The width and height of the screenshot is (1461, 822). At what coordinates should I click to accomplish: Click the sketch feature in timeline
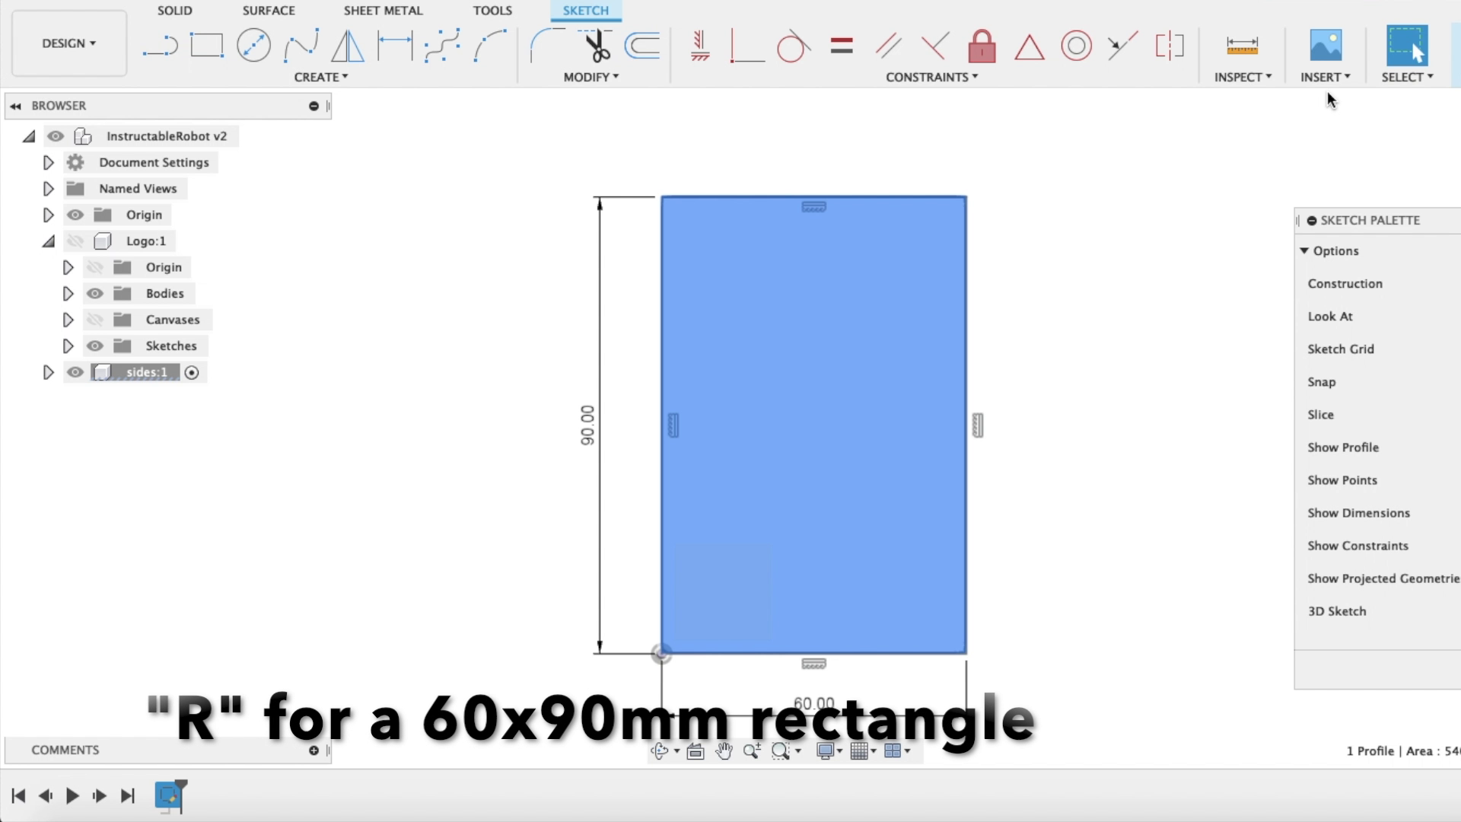tap(168, 795)
